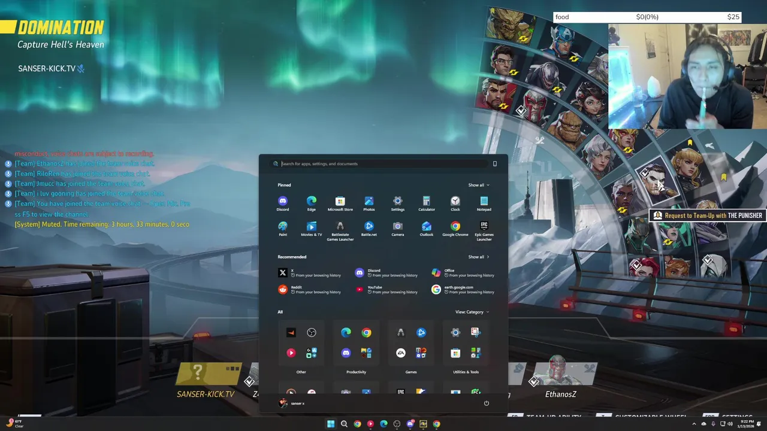
Task: Open the View: Category dropdown
Action: (x=472, y=312)
